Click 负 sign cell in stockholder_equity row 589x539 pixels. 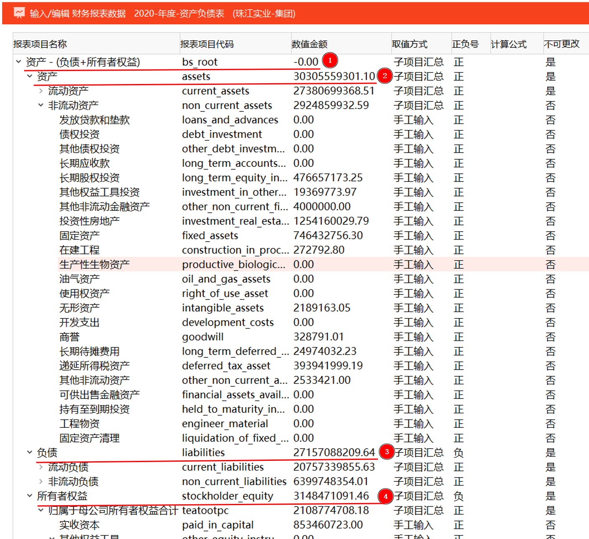pyautogui.click(x=458, y=496)
